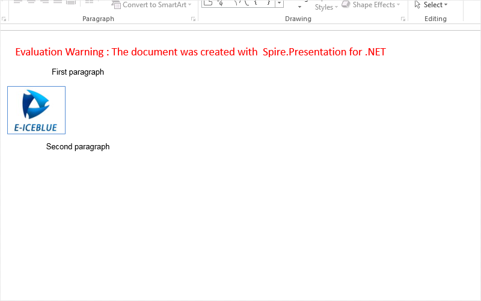
Task: Expand the shapes gallery More arrow
Action: (279, 3)
